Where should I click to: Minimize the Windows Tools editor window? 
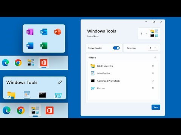point(146,22)
